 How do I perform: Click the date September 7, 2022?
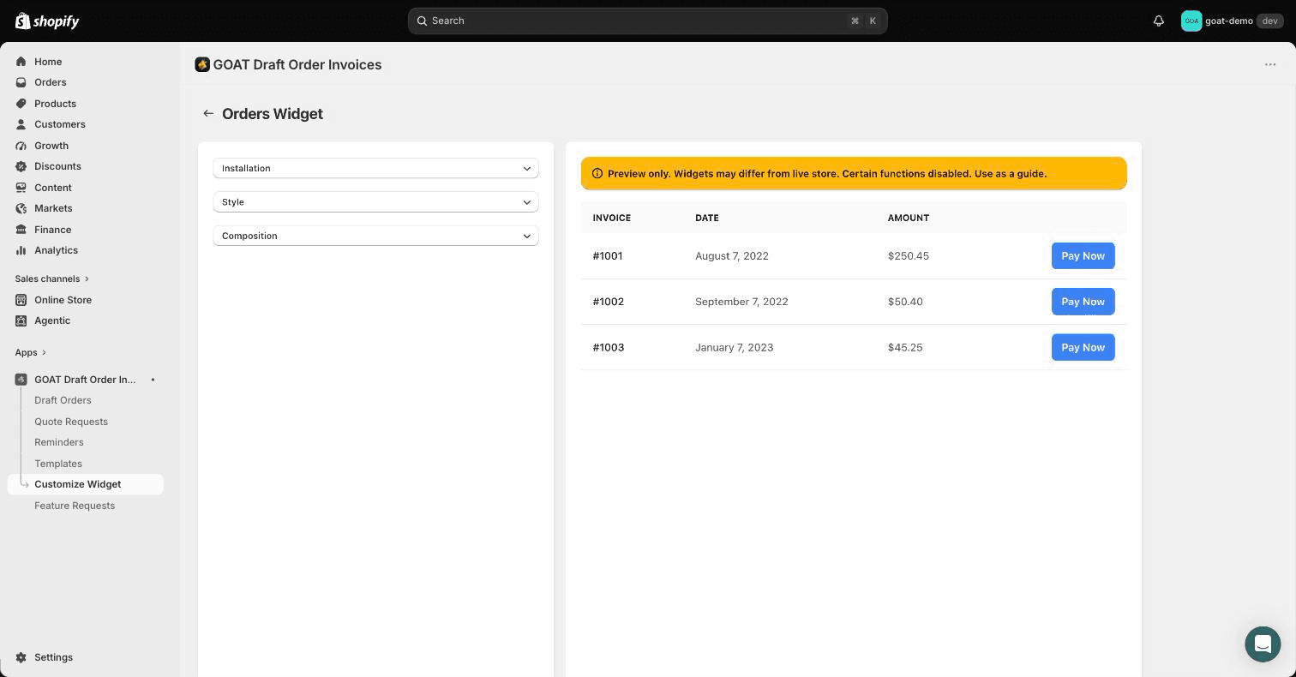pos(741,302)
